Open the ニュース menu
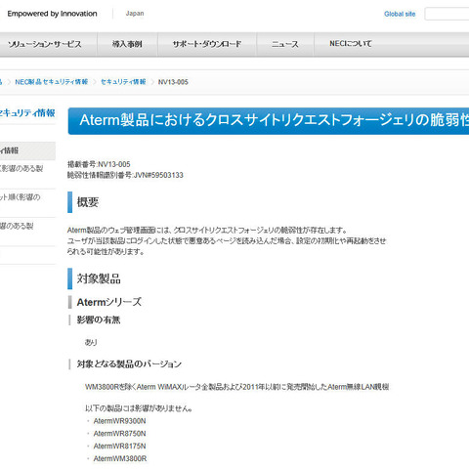The height and width of the screenshot is (469, 469). 285,44
